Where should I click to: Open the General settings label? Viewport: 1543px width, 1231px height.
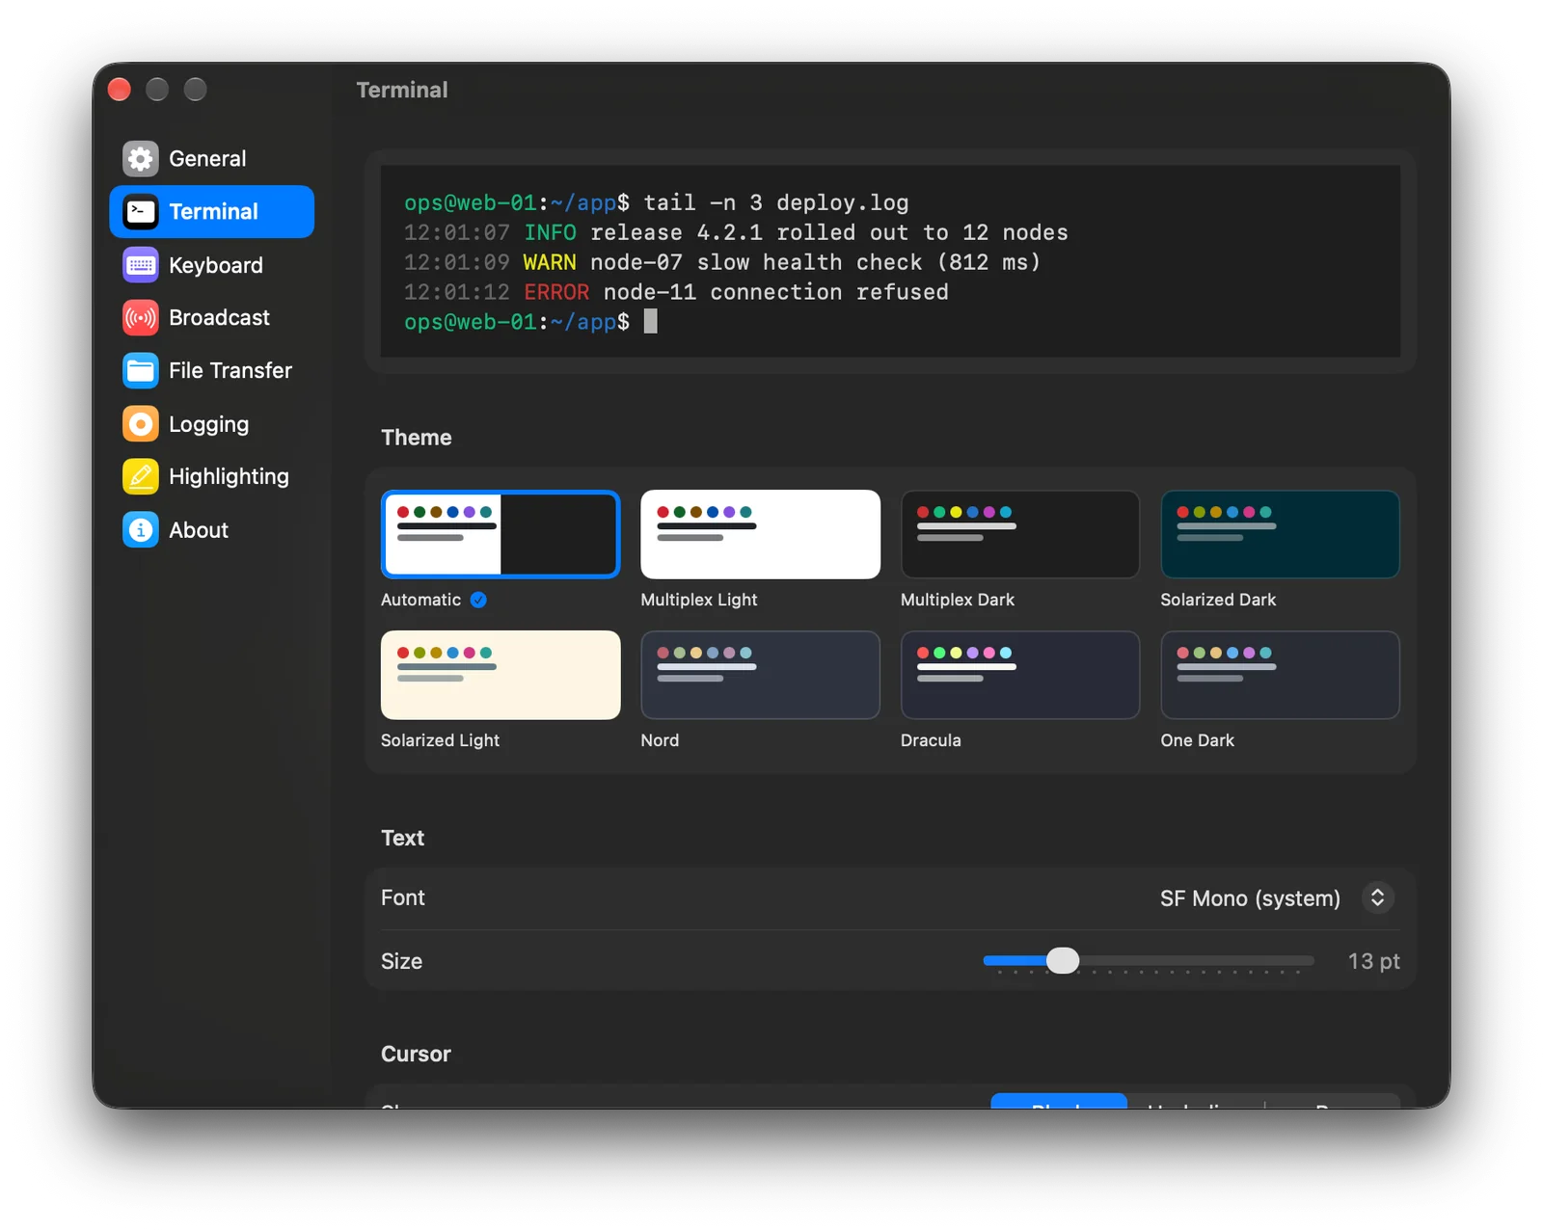207,158
